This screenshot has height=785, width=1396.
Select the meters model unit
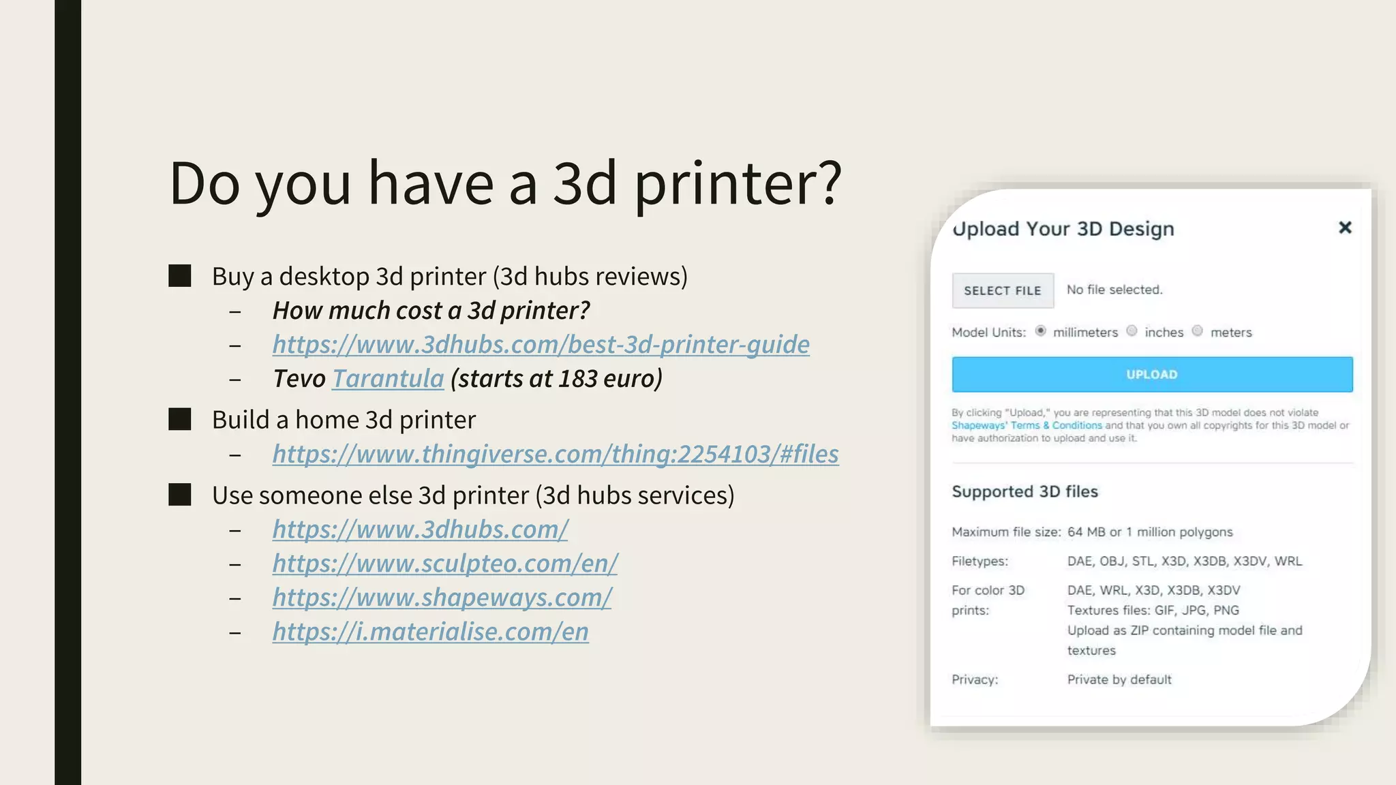1197,331
